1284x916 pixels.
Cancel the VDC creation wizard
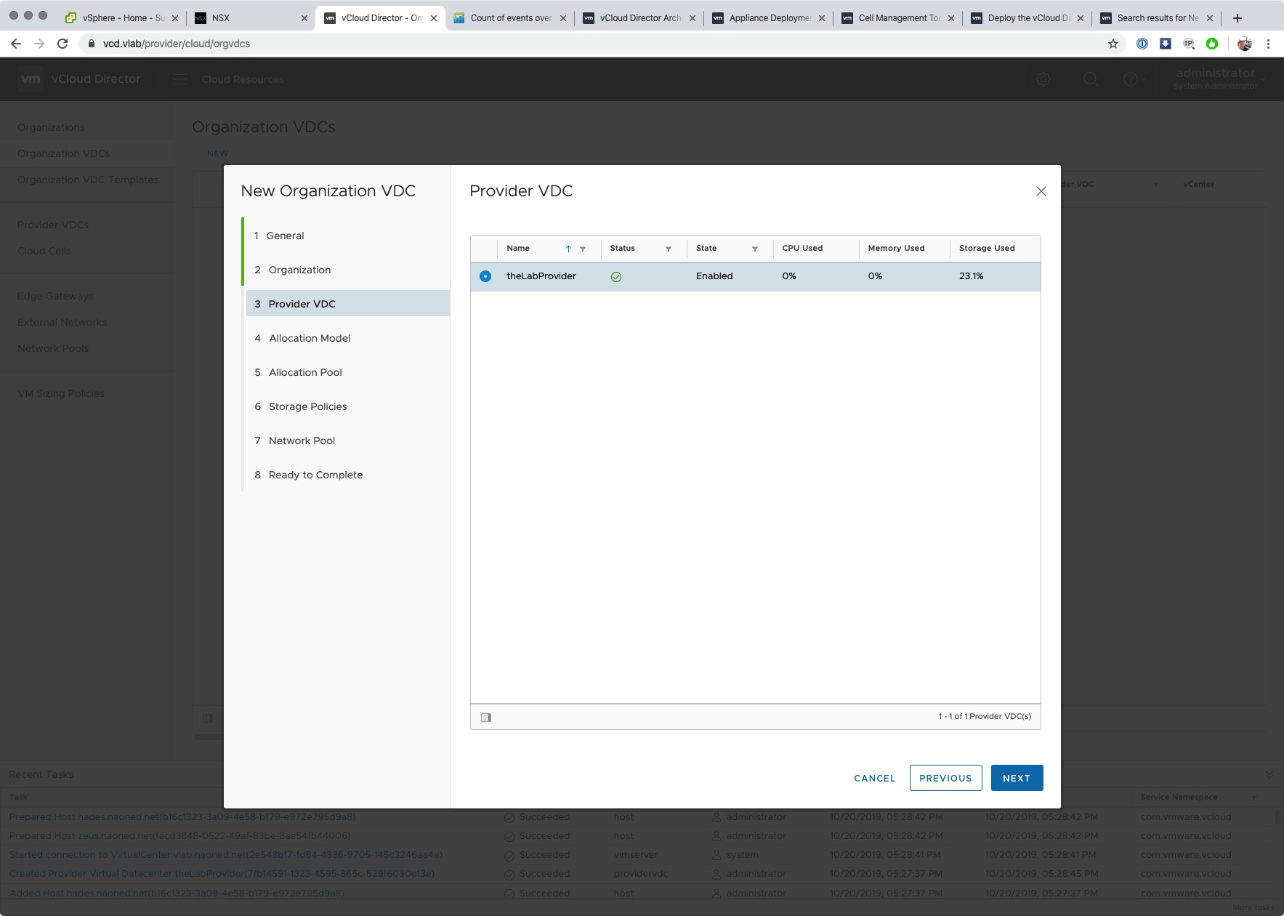click(x=874, y=778)
